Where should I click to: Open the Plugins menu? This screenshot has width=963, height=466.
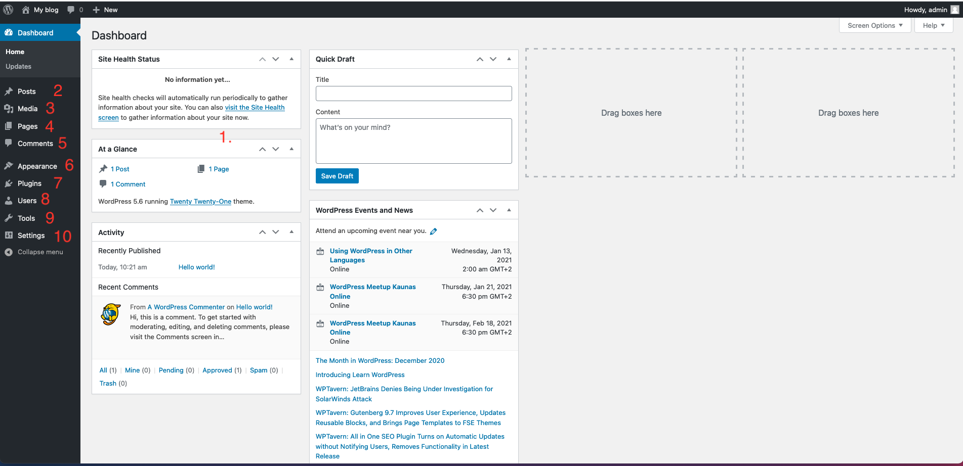[29, 183]
